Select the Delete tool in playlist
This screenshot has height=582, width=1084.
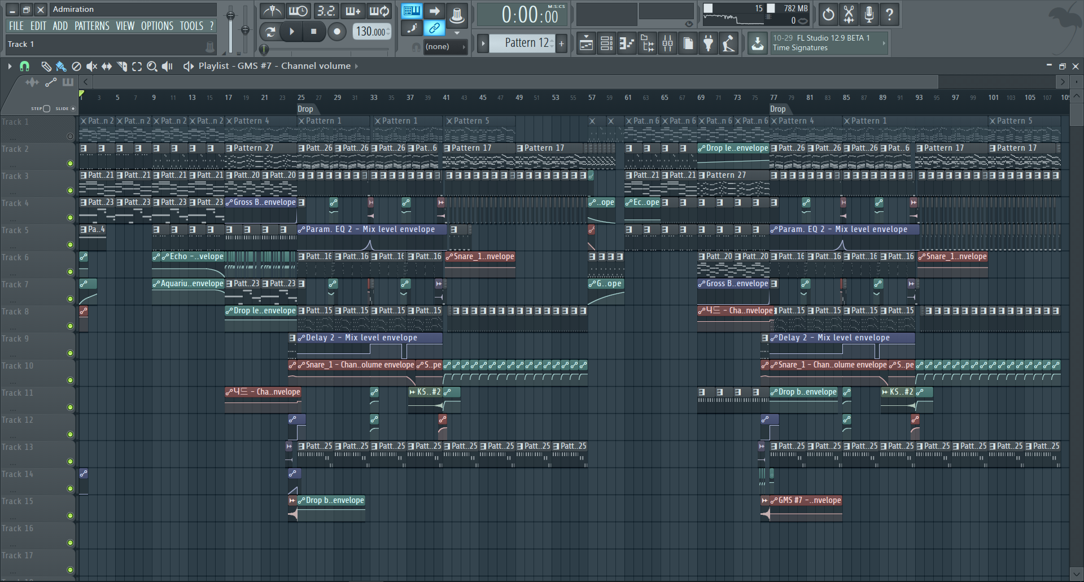[76, 66]
